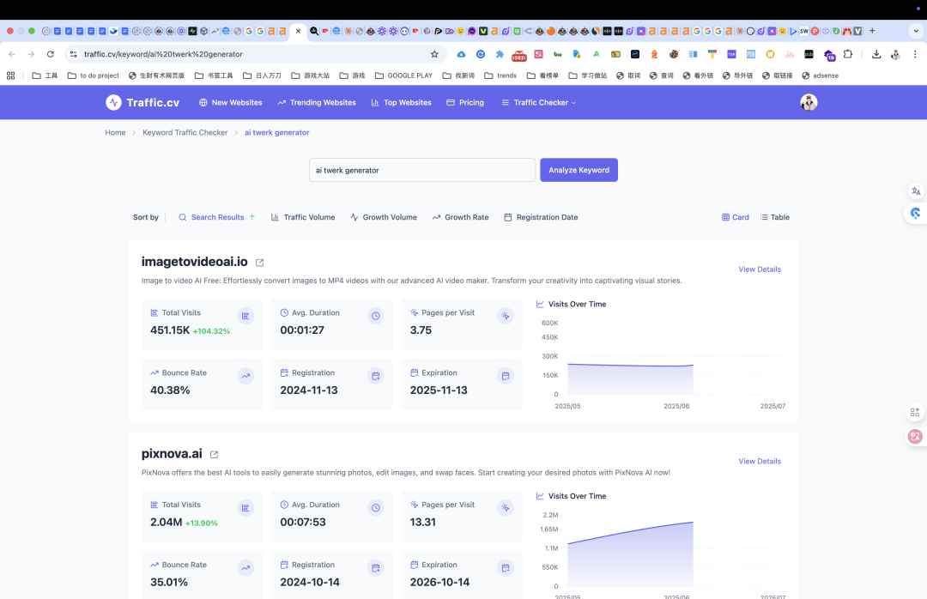Click Registration calendar icon for imagetovideoai.io
The image size is (927, 599).
[x=375, y=376]
